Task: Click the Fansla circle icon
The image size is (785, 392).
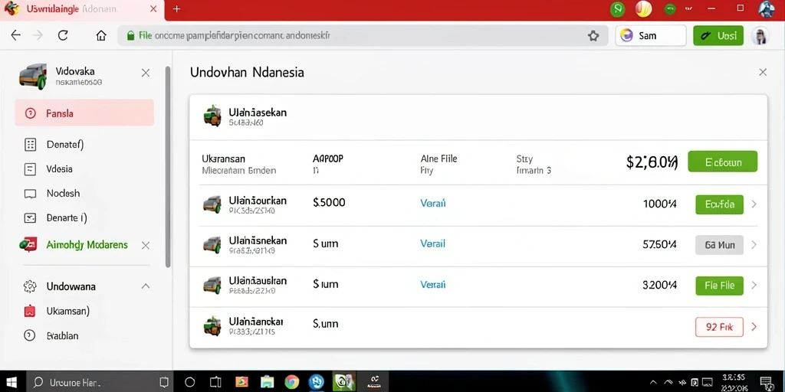Action: [30, 113]
